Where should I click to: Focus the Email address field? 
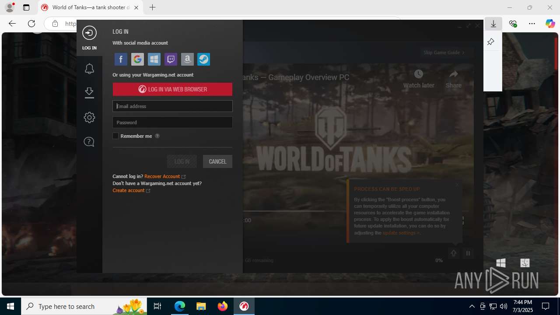pyautogui.click(x=172, y=106)
